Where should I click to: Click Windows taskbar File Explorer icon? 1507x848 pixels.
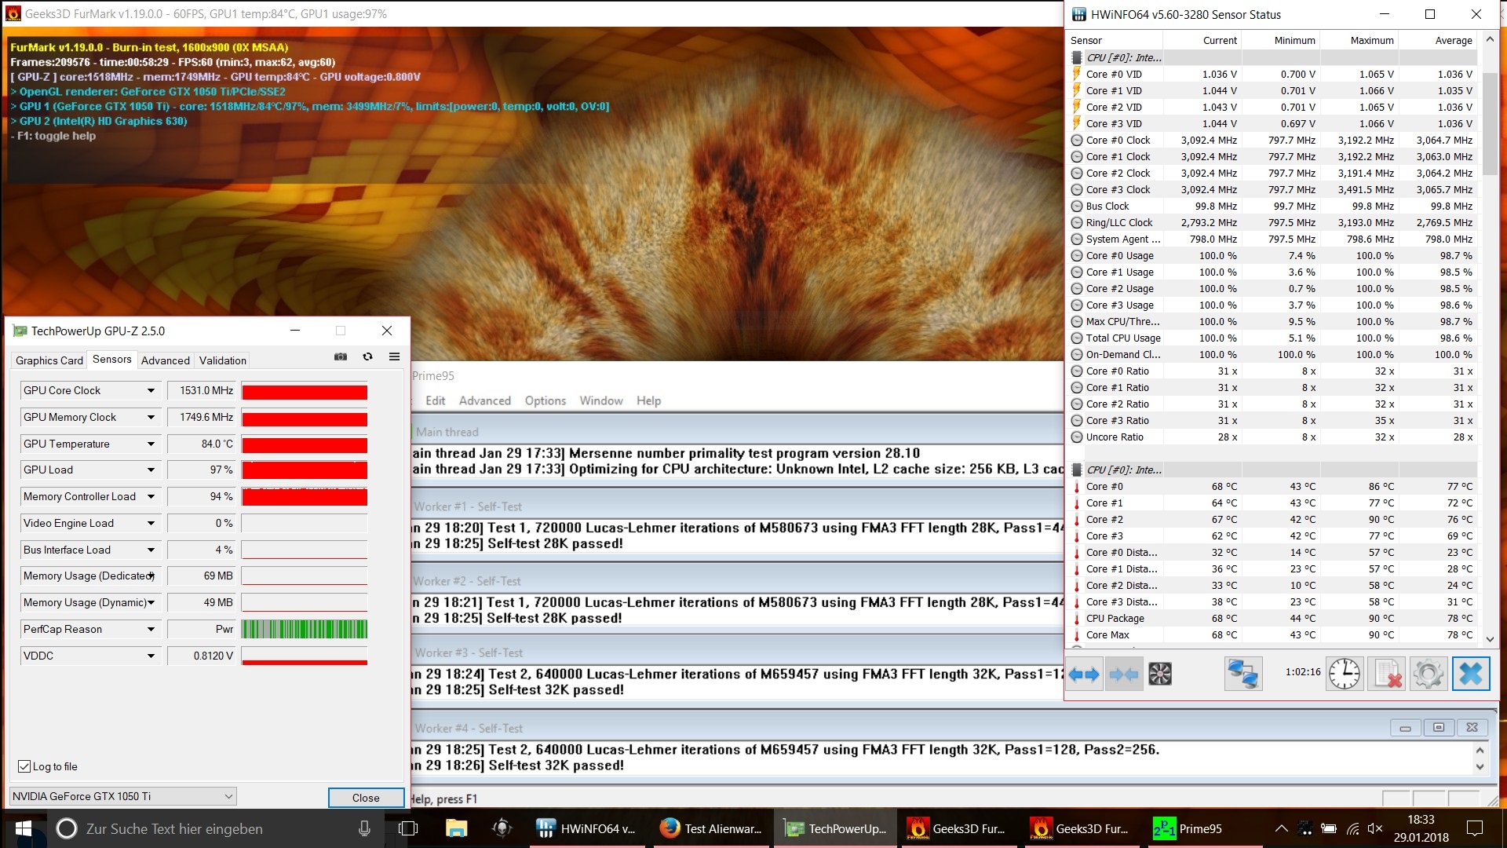[456, 828]
